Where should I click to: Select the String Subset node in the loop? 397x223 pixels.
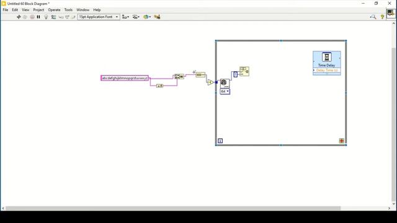point(244,72)
